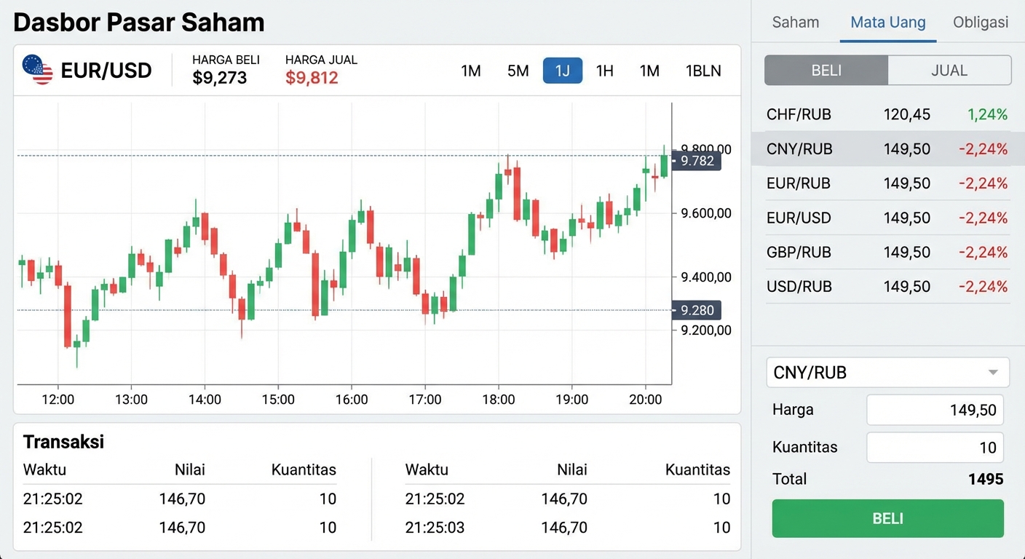Viewport: 1025px width, 559px height.
Task: Click the 18:00 time axis label
Action: tap(498, 400)
